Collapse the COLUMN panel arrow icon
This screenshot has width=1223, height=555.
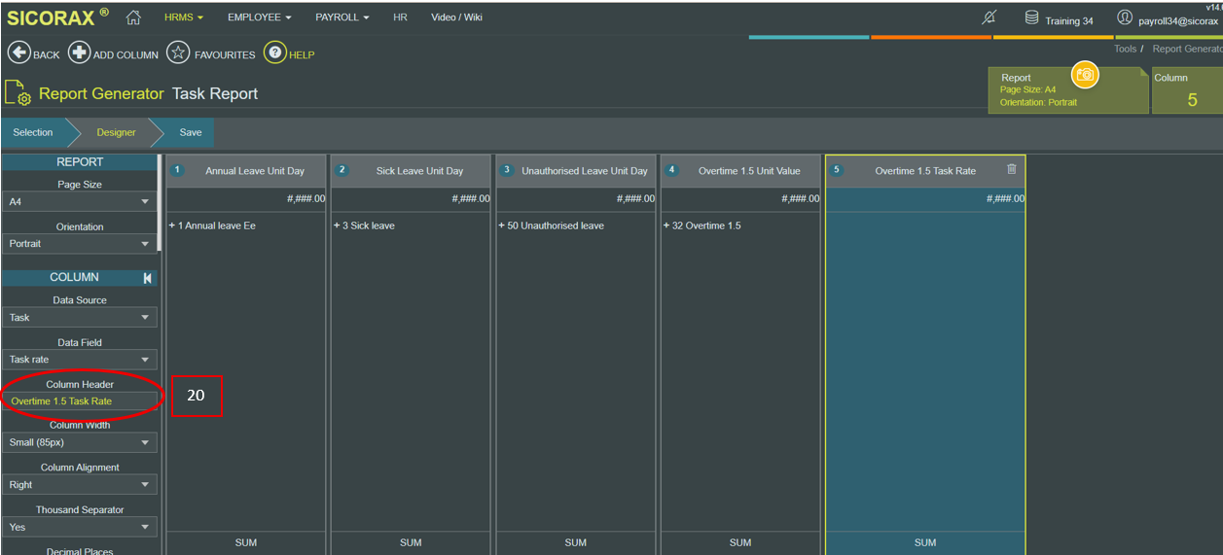[x=147, y=278]
